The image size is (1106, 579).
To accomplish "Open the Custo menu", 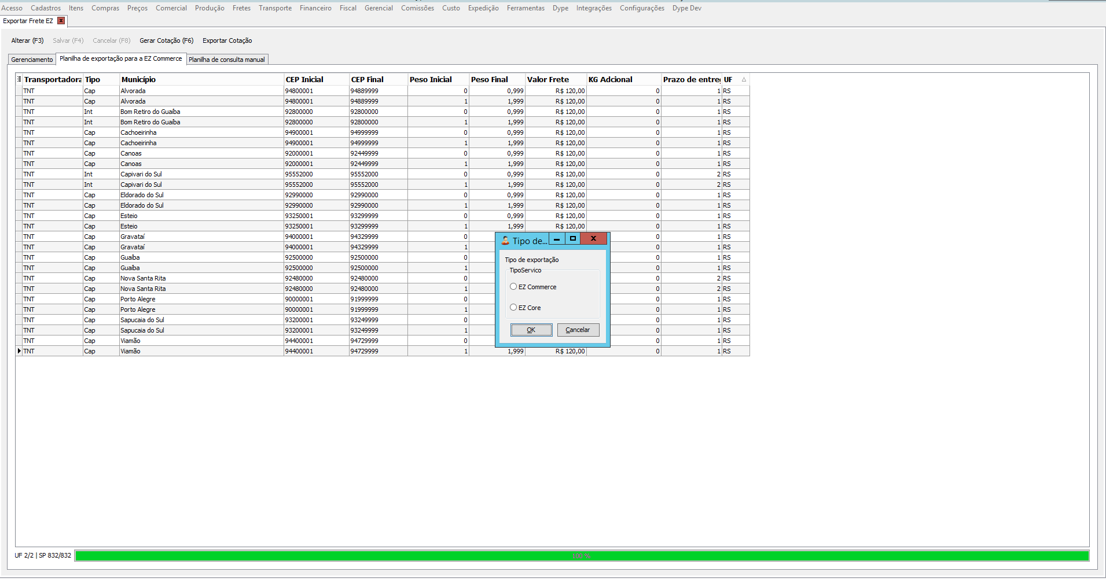I will [x=451, y=8].
